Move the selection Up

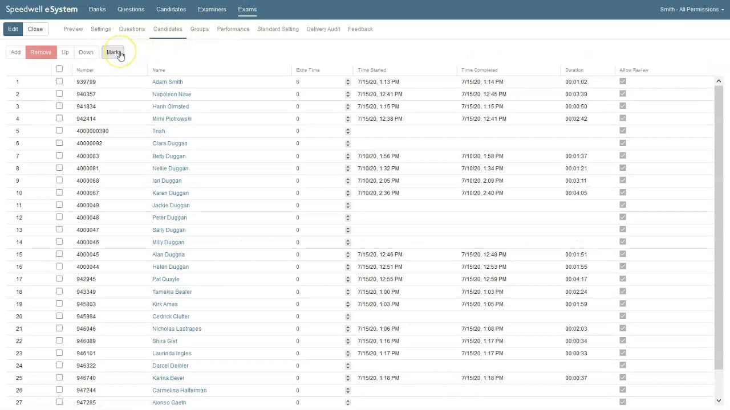(65, 52)
